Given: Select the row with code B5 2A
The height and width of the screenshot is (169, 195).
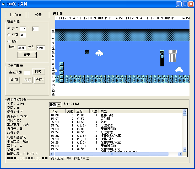Looking at the screenshot, I should [116, 136].
